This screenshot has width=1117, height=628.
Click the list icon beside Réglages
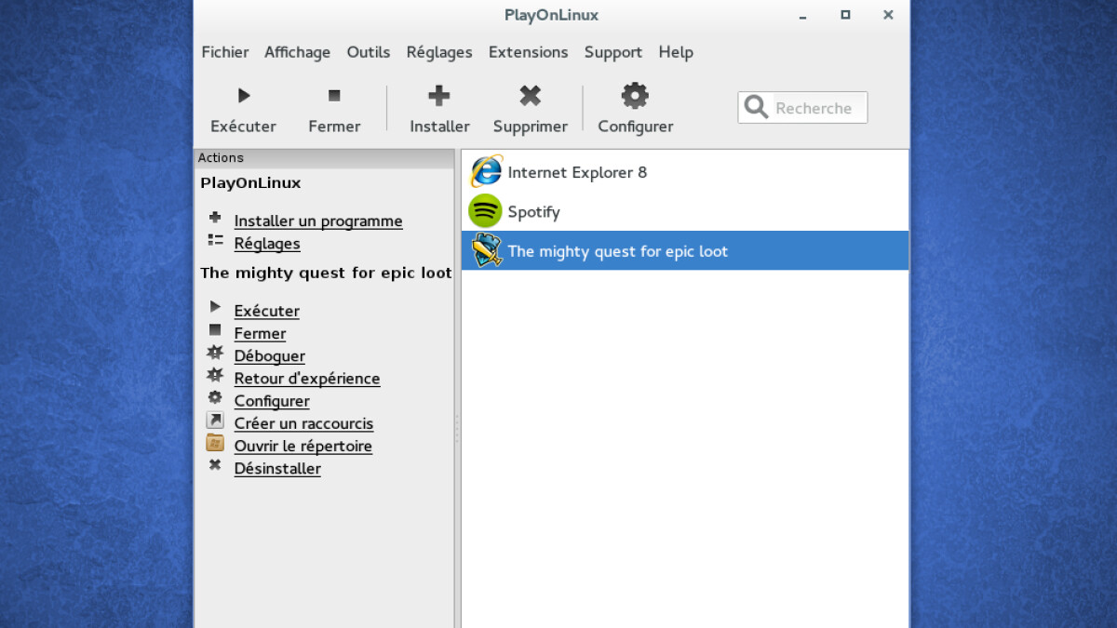pyautogui.click(x=215, y=240)
